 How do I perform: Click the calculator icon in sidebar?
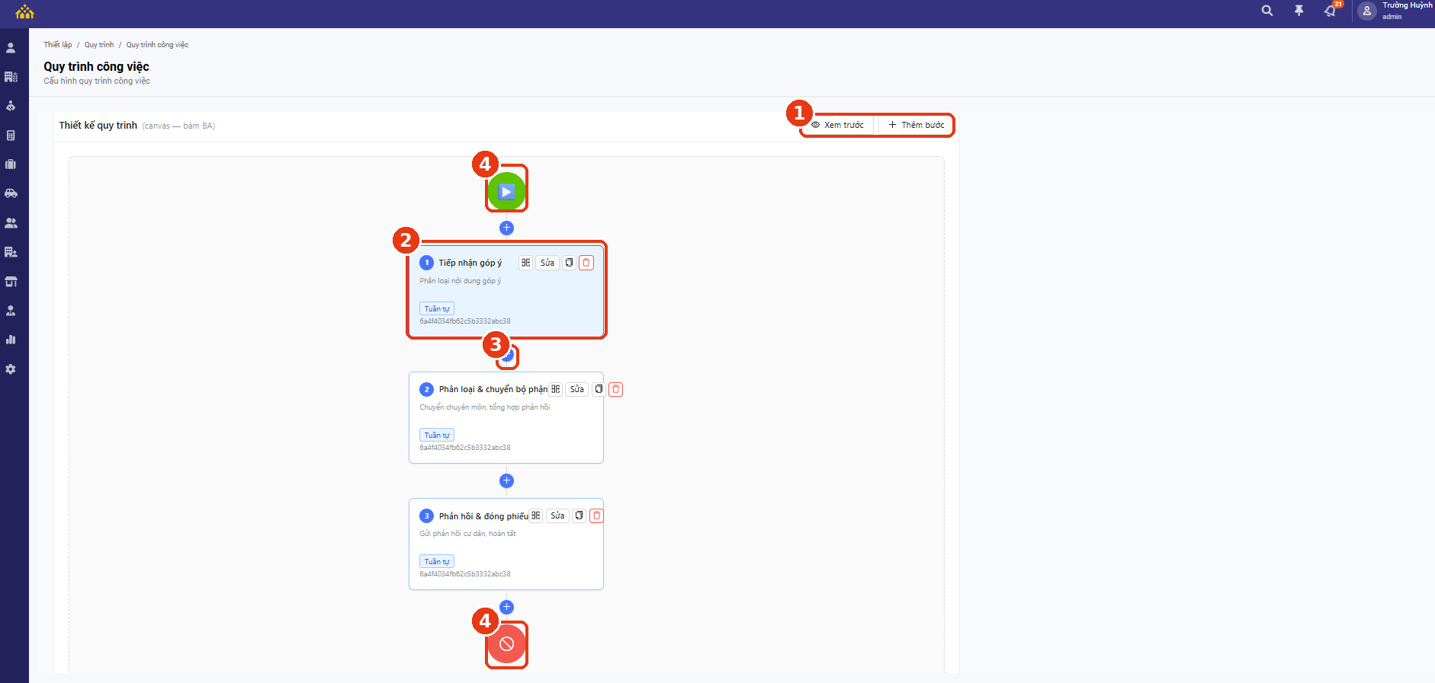11,136
